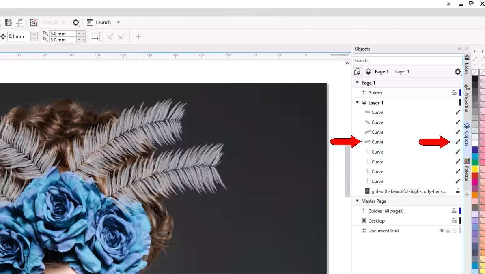Pick the yellow swatch in the color palette
The height and width of the screenshot is (274, 485).
474,169
